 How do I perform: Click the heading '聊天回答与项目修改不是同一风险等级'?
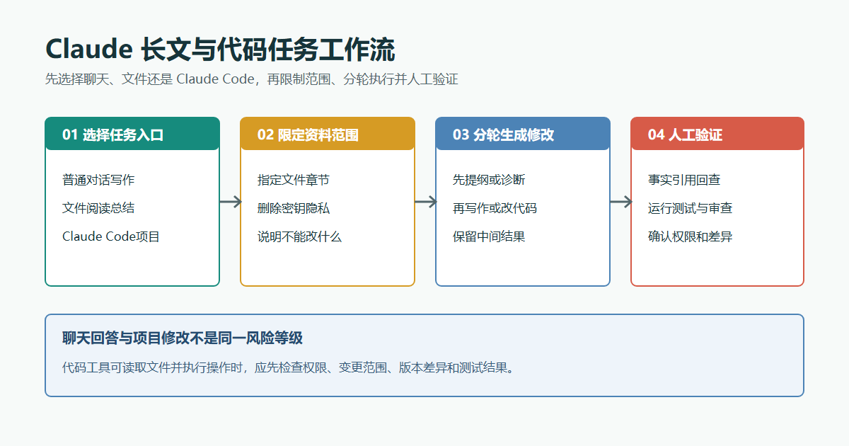point(183,338)
